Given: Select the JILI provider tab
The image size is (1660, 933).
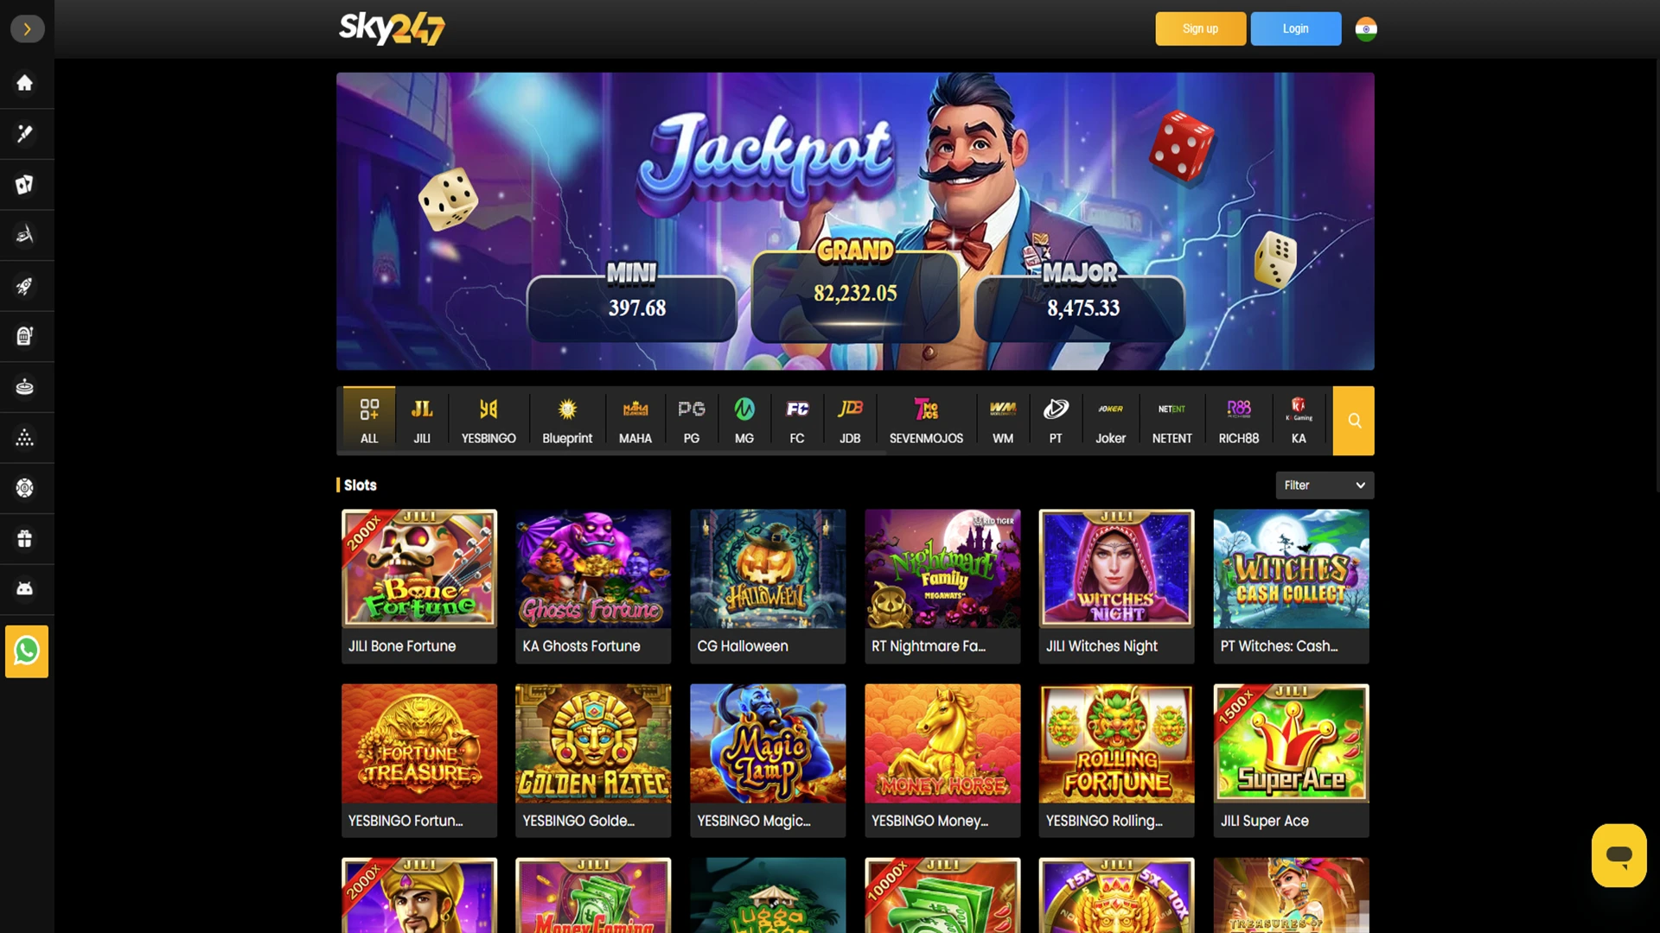Looking at the screenshot, I should pyautogui.click(x=422, y=421).
